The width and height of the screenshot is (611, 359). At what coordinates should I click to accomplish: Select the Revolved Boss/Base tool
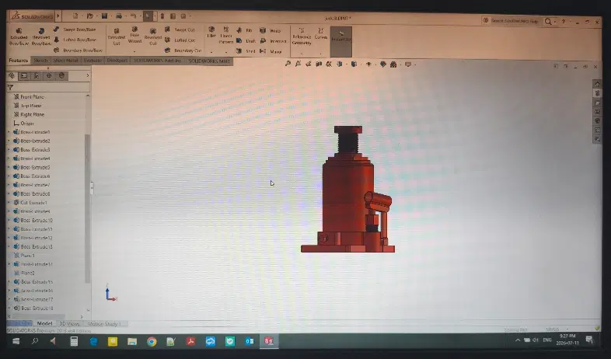[41, 37]
